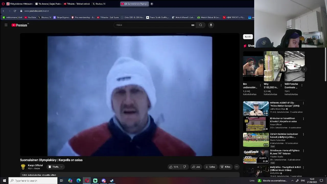Image resolution: width=327 pixels, height=184 pixels.
Task: Open the Etusivu / X bookmark
Action: pos(44,17)
